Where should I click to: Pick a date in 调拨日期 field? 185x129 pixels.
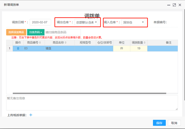pos(40,22)
